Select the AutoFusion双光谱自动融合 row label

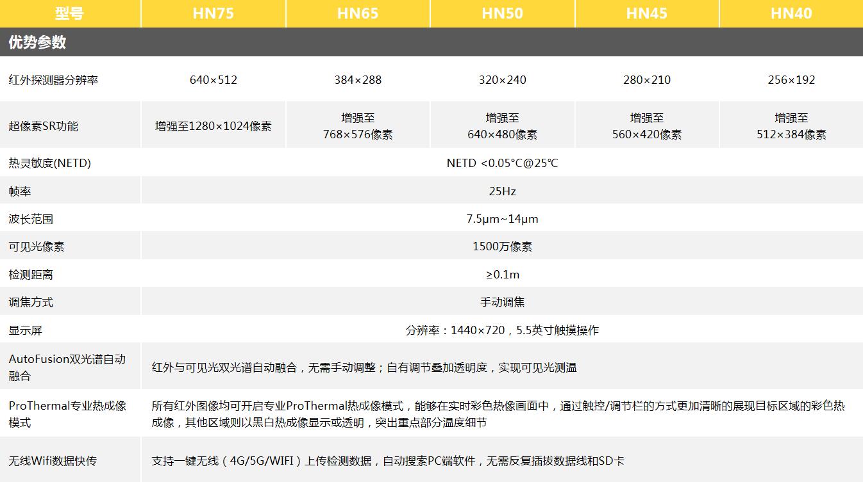67,367
